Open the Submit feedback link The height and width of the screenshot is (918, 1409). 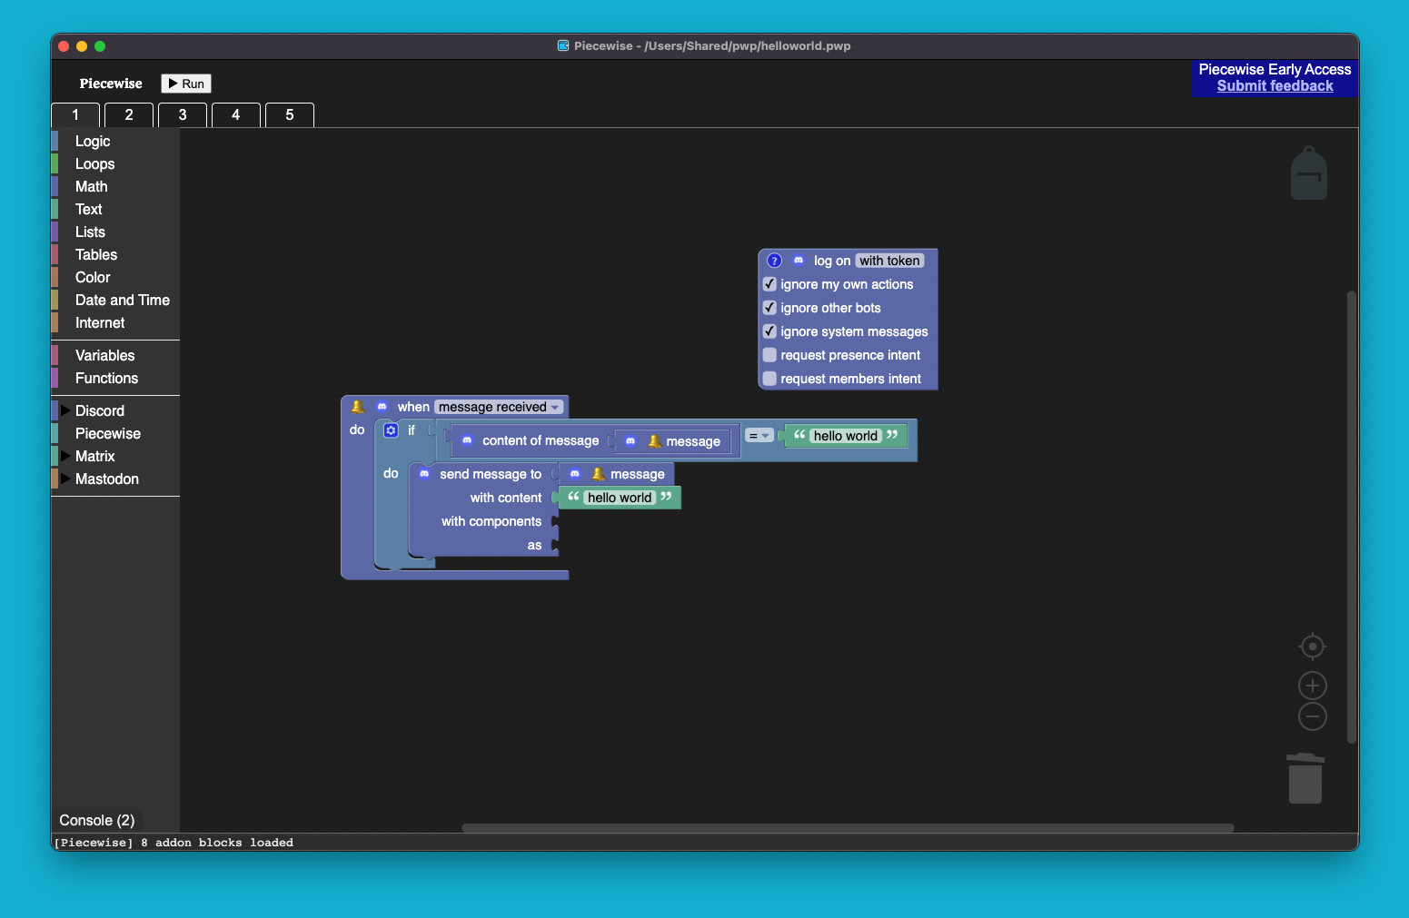tap(1275, 85)
